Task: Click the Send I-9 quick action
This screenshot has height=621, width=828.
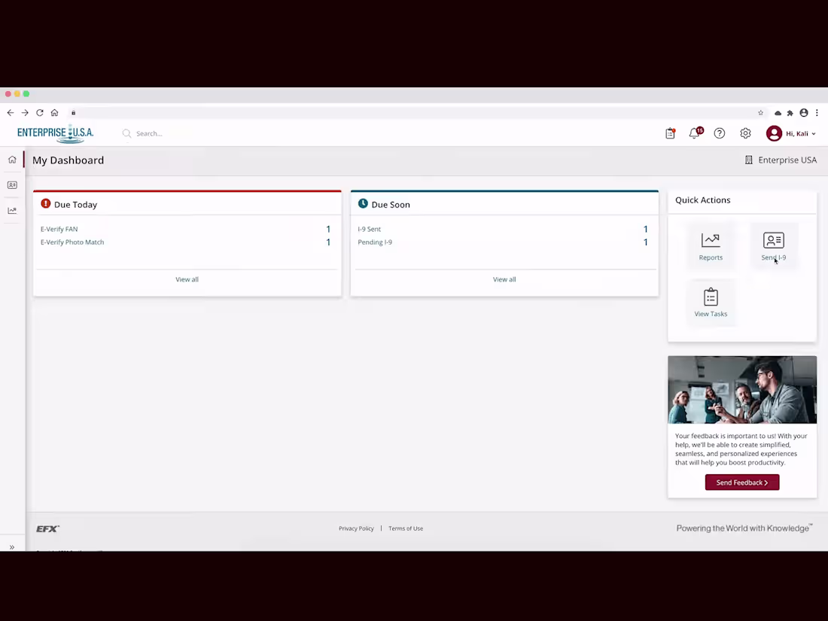Action: pos(774,246)
